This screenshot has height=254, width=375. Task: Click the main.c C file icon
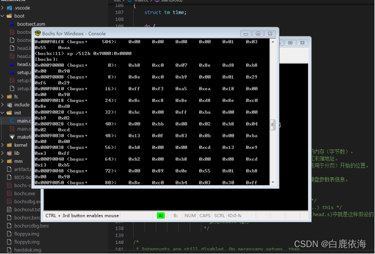coord(12,121)
